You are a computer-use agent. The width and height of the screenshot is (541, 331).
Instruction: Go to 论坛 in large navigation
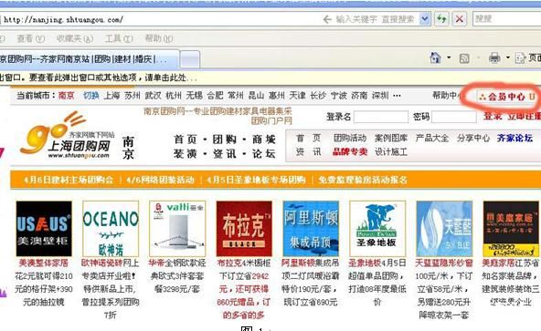click(264, 153)
